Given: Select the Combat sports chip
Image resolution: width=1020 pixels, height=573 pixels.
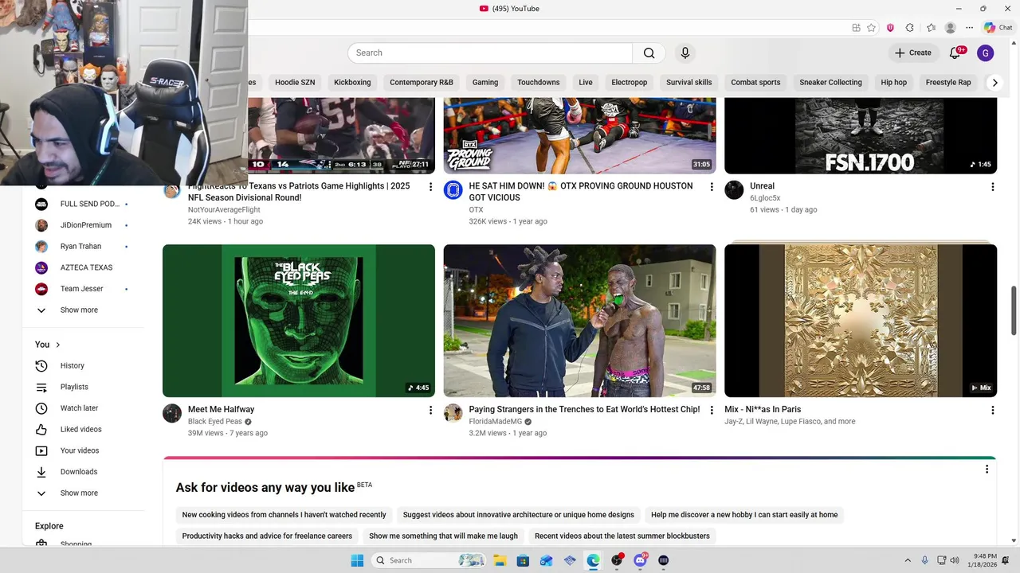Looking at the screenshot, I should click(755, 83).
